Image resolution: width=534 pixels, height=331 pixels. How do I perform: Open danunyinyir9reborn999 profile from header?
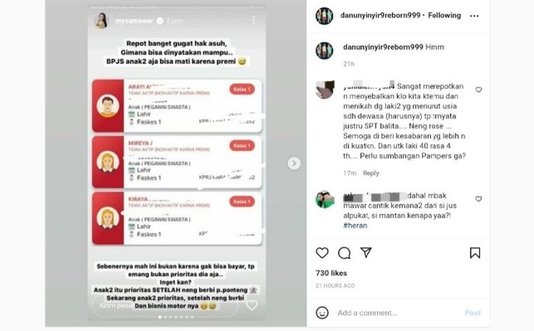click(380, 15)
